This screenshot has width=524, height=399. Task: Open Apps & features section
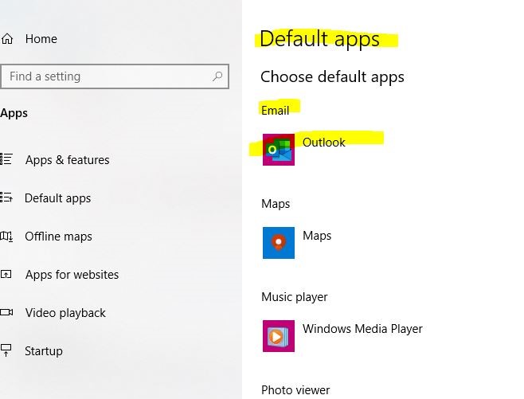tap(67, 160)
